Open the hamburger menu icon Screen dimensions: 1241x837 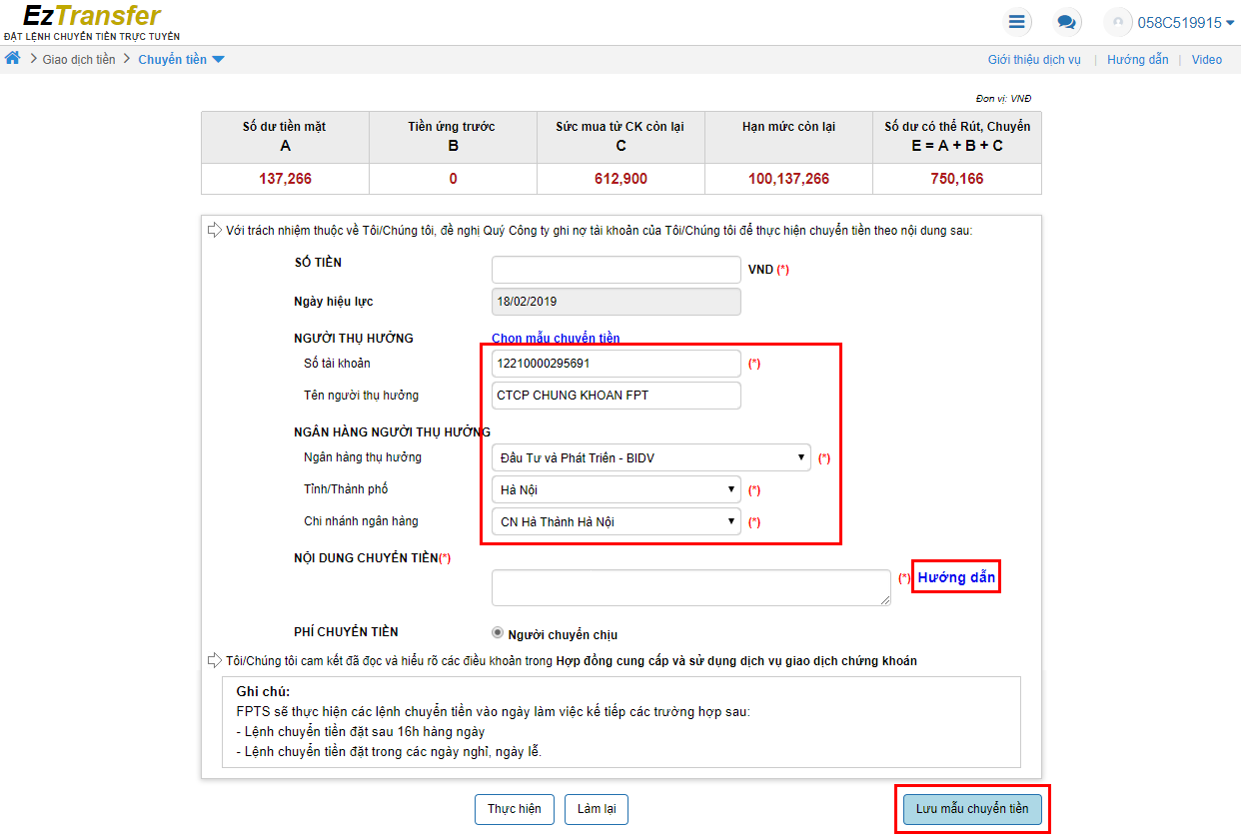1017,22
